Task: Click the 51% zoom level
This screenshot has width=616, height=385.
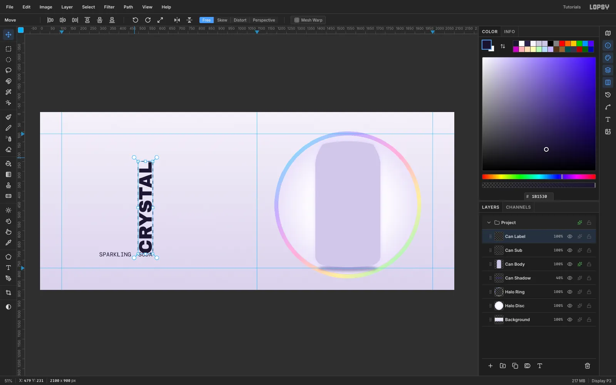Action: click(x=8, y=381)
